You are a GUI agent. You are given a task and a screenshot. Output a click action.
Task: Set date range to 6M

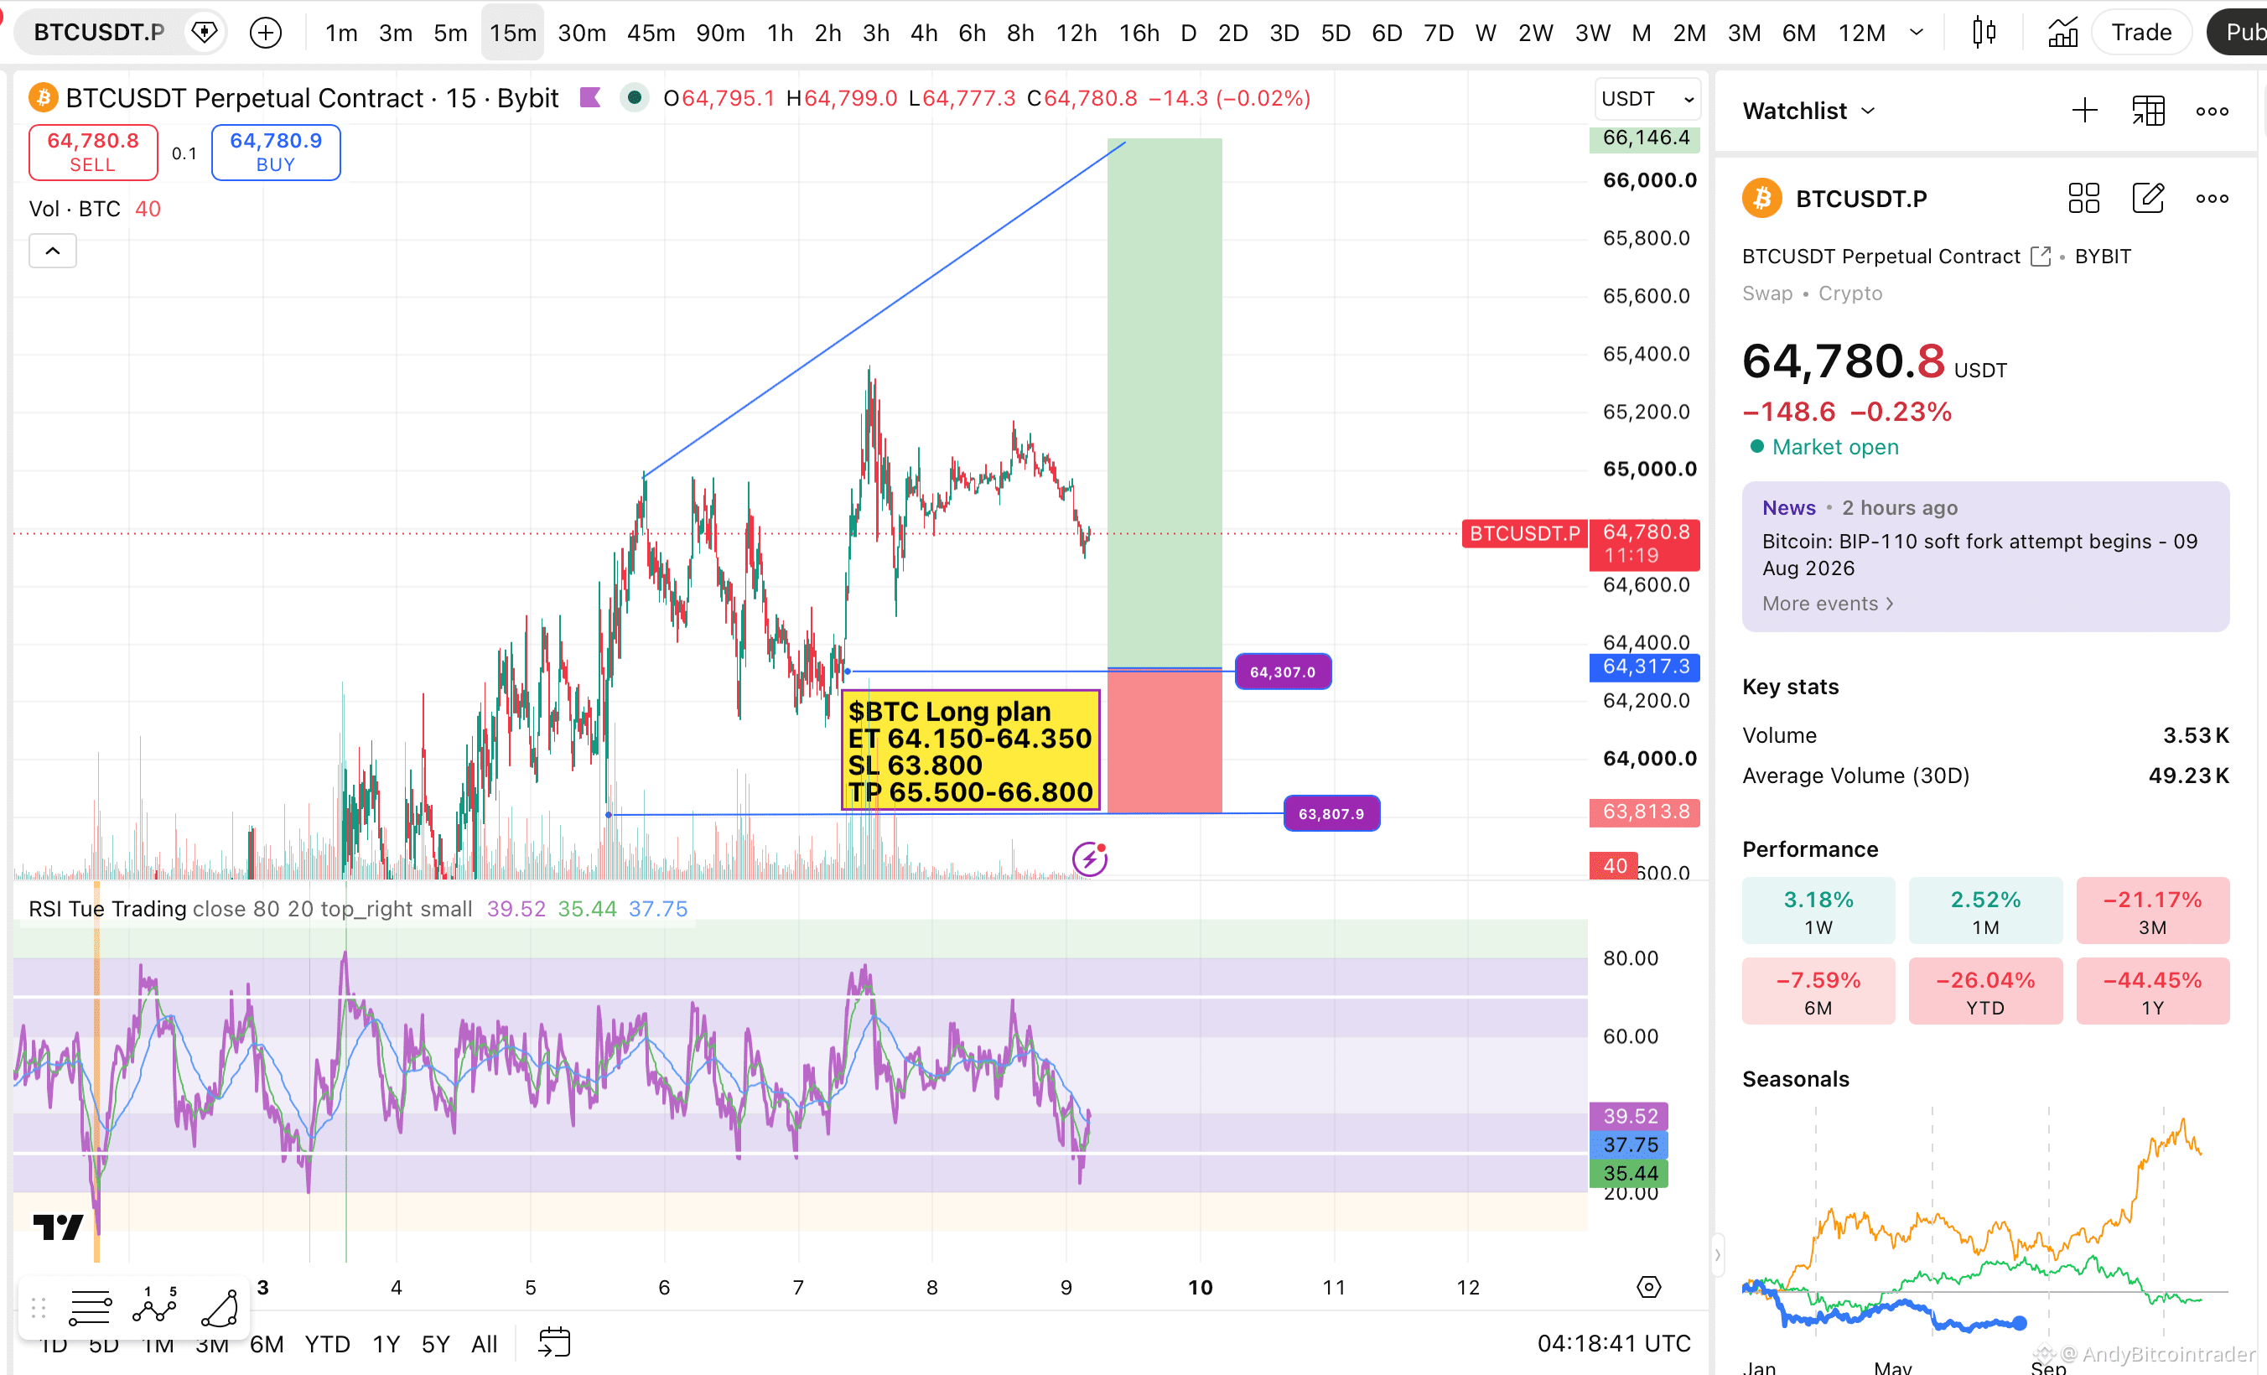coord(267,1344)
